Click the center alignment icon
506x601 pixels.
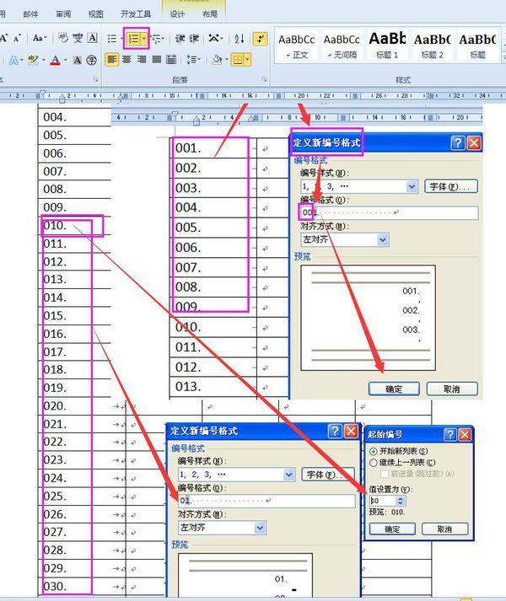[127, 59]
